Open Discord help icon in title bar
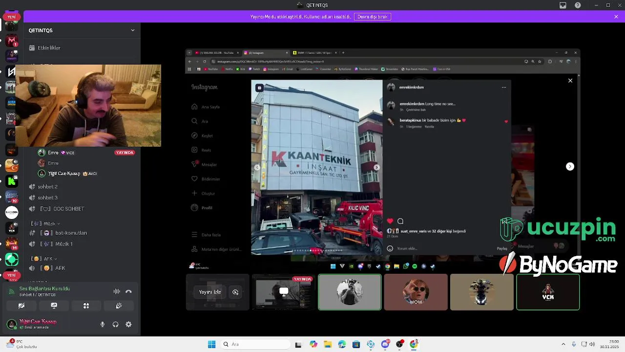The width and height of the screenshot is (625, 352). click(x=578, y=5)
